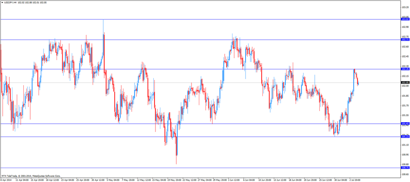Screen dimensions: 410x182
Task: Click the 19 May 20:00 time label
Action: (x=174, y=180)
